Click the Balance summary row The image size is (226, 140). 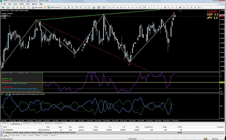coord(113,132)
